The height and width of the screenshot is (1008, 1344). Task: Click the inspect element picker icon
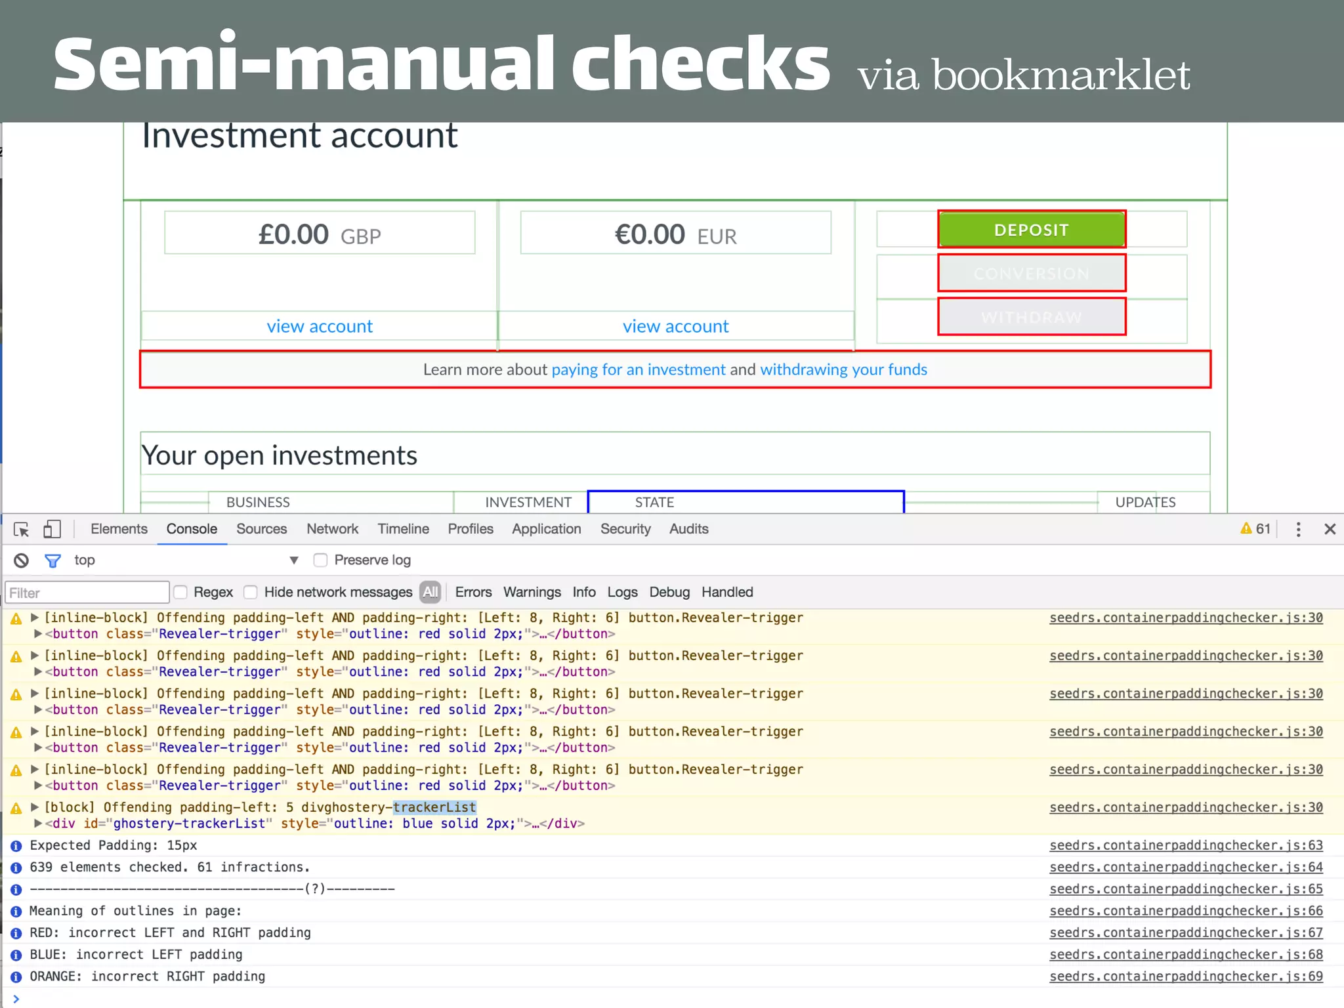click(21, 529)
